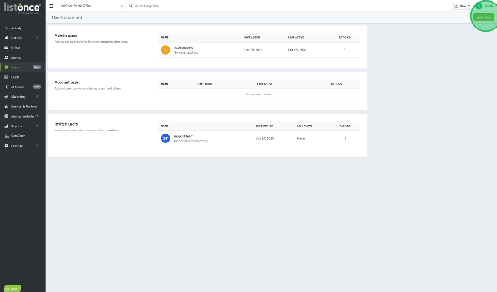Click the DATE INVITED column header
Image resolution: width=497 pixels, height=292 pixels.
[264, 126]
